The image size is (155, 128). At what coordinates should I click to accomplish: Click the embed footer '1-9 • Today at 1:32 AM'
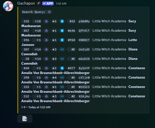click(x=36, y=107)
